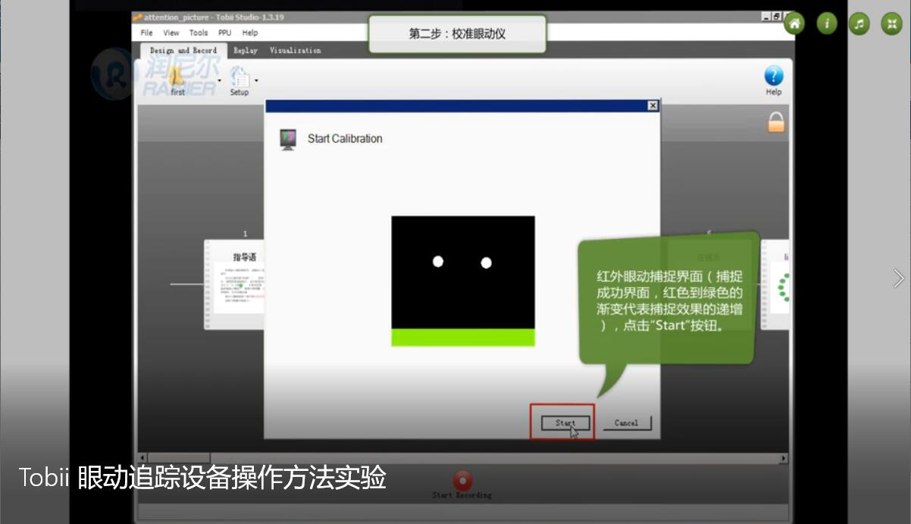Click the Tobii Studio title bar app icon
Screen dimensions: 911x524
137,17
